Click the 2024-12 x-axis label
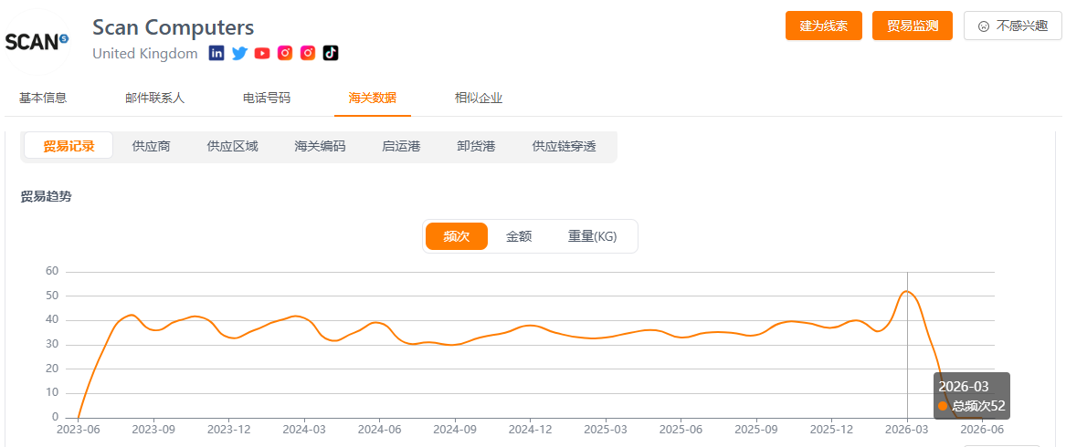The image size is (1066, 447). (531, 430)
